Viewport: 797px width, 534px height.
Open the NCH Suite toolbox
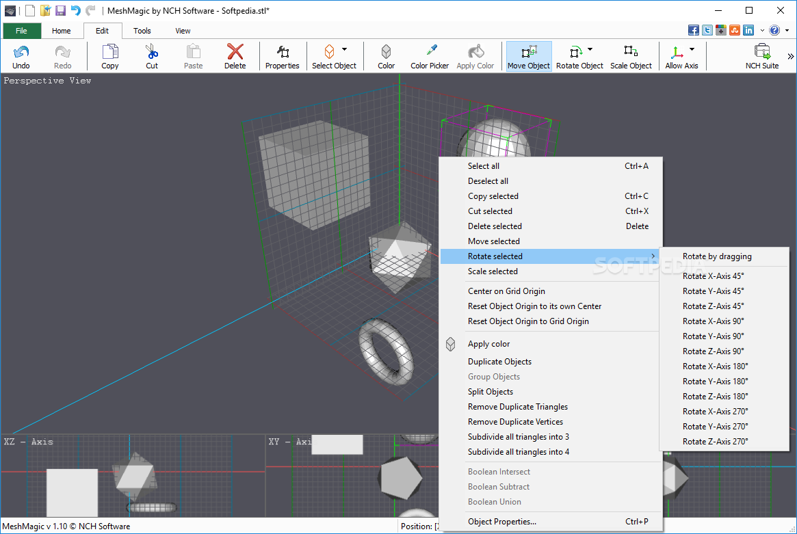[x=762, y=56]
